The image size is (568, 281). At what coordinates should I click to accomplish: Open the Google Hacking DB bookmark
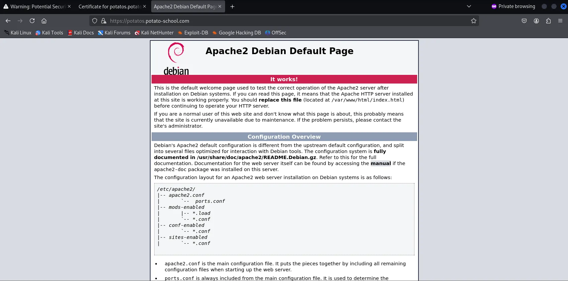click(x=236, y=32)
